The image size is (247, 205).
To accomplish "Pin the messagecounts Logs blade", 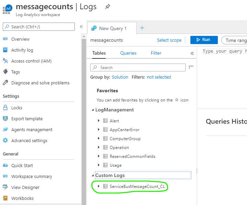I will click(108, 6).
